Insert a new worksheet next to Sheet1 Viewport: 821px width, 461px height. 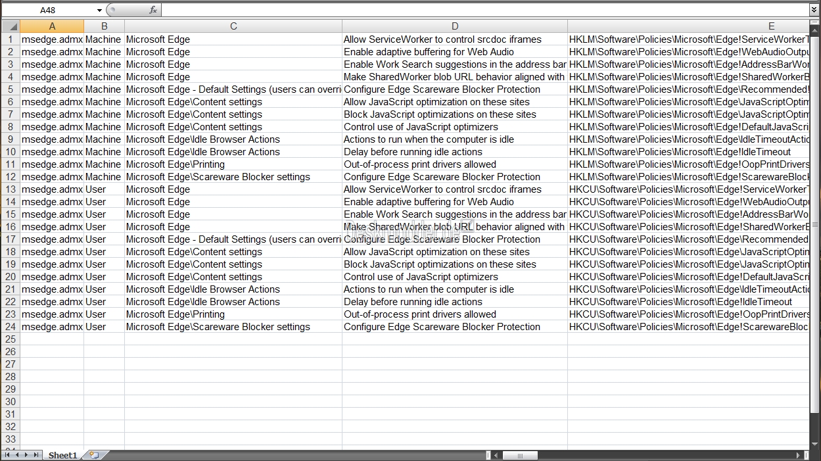click(94, 455)
